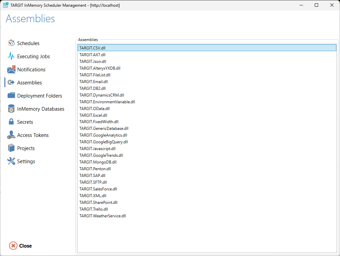Image resolution: width=340 pixels, height=256 pixels.
Task: Select TARGIT.SFTP.dll
Action: (207, 182)
